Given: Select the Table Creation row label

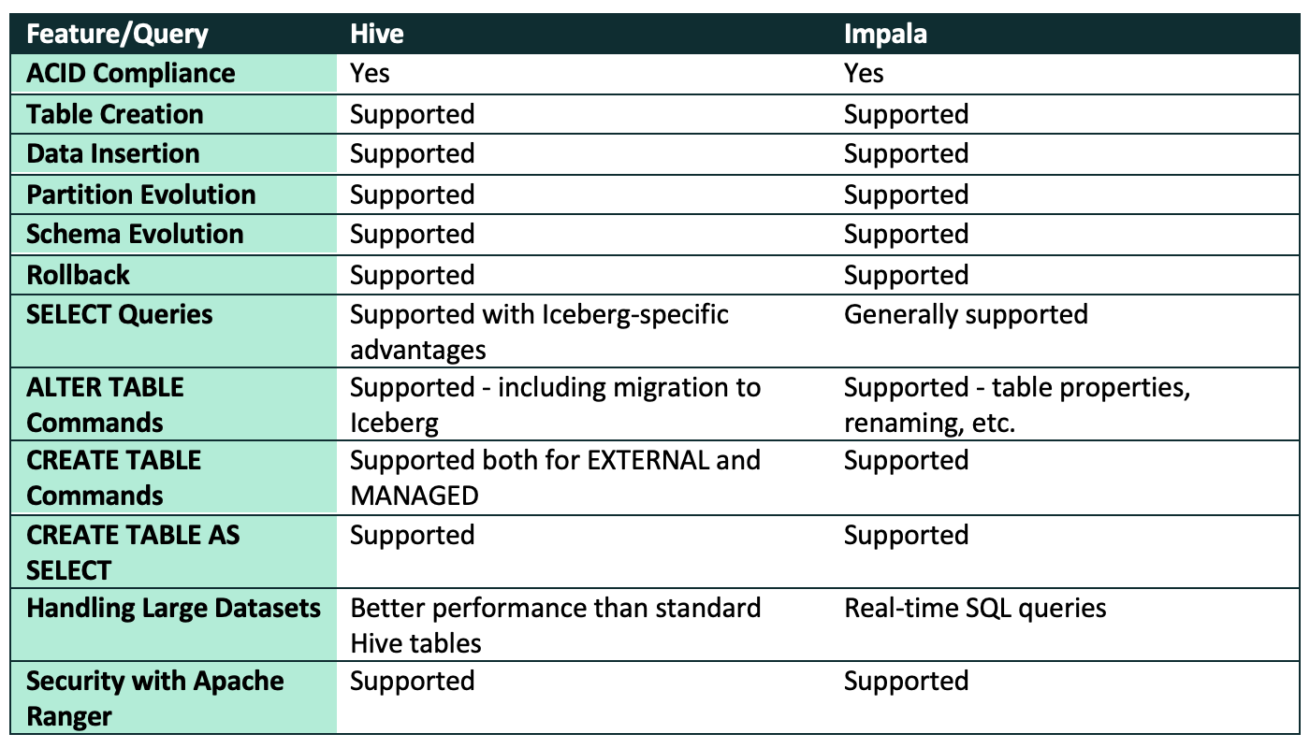Looking at the screenshot, I should (x=115, y=114).
